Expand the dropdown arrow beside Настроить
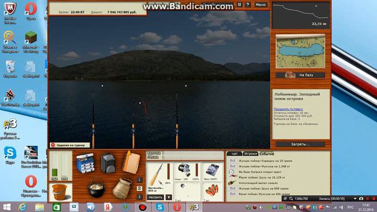 click(x=169, y=197)
